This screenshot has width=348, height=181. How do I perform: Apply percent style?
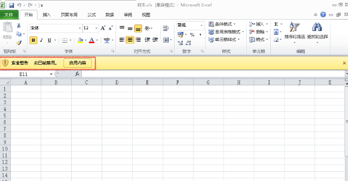tap(192, 34)
